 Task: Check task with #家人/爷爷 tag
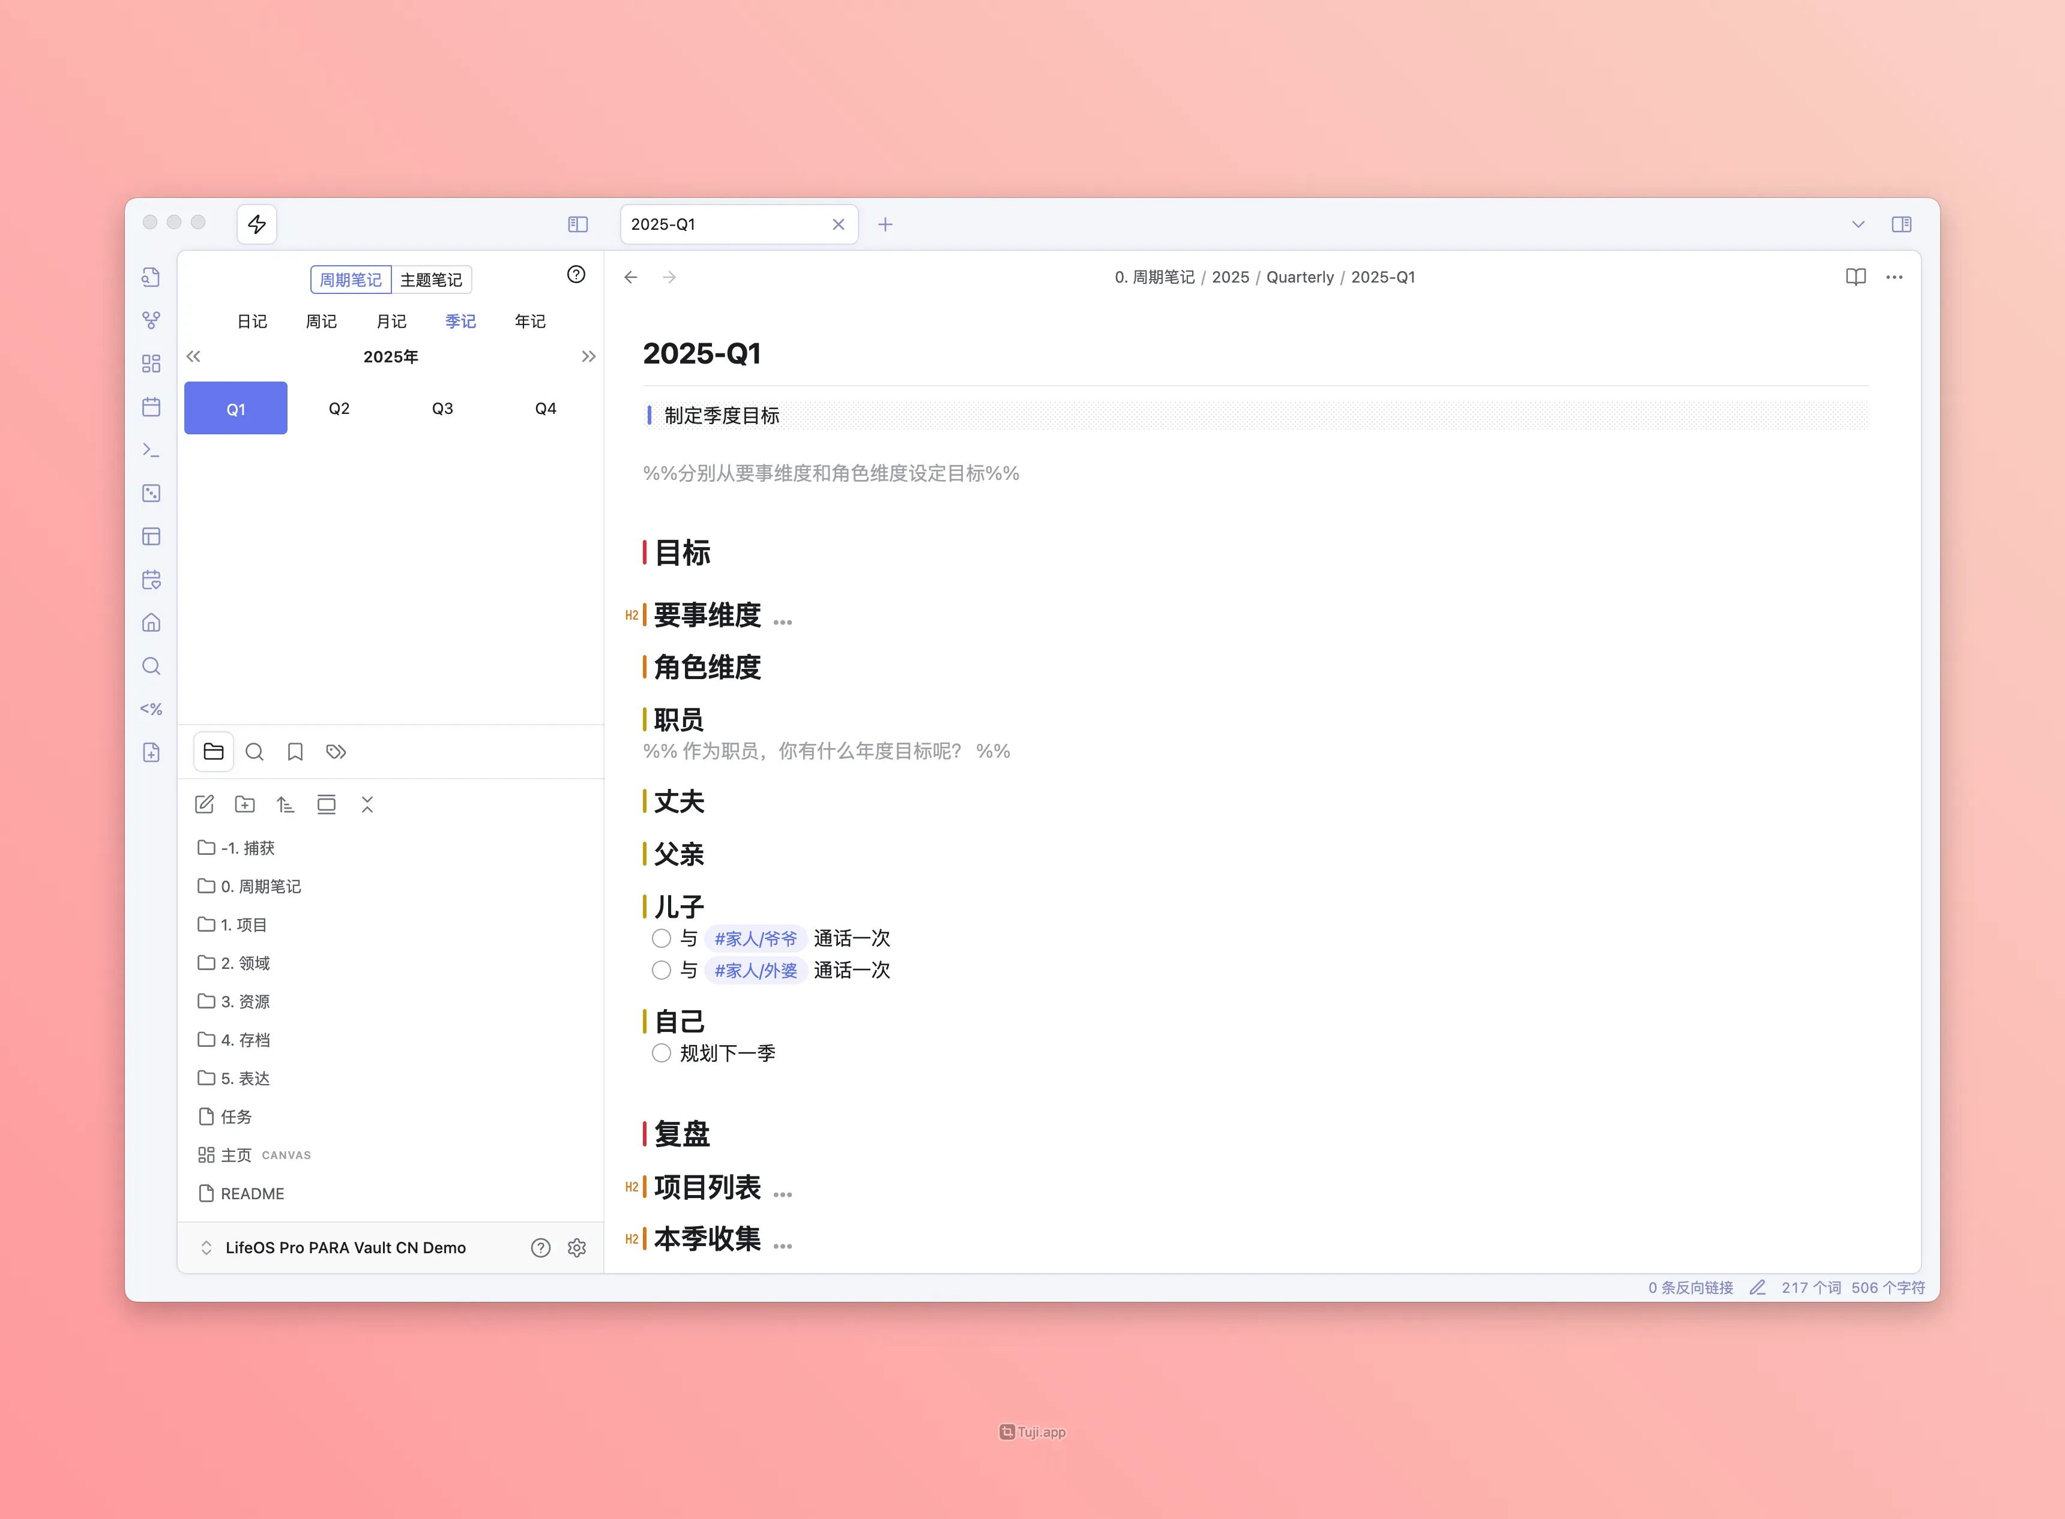point(662,938)
